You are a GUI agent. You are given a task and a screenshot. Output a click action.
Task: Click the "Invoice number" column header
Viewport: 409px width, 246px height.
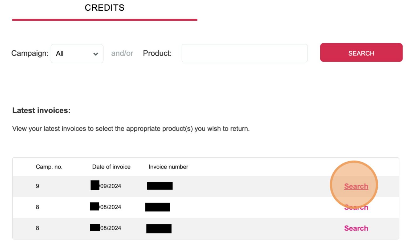click(x=168, y=167)
